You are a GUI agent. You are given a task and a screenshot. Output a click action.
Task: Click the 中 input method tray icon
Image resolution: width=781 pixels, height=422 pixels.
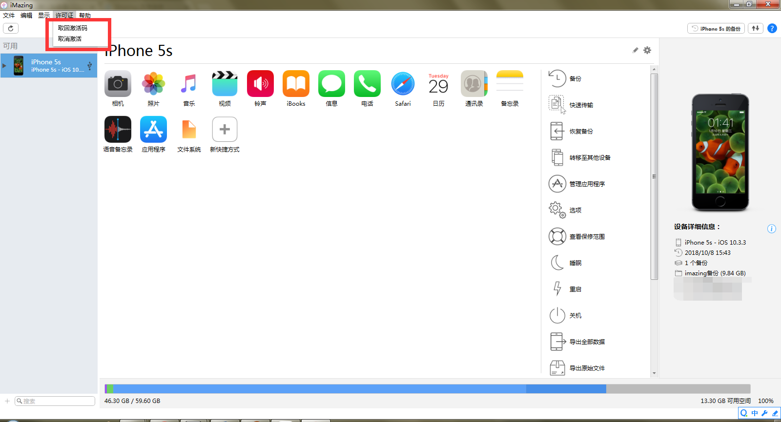(755, 413)
